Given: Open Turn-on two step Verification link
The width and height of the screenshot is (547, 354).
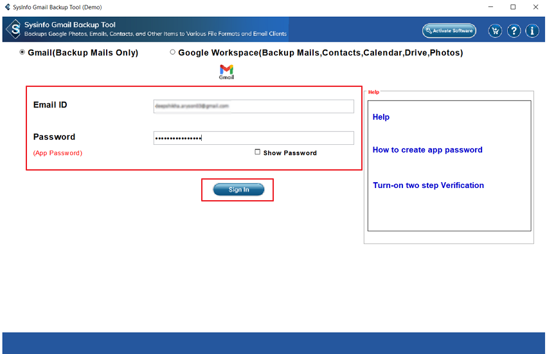Looking at the screenshot, I should [x=428, y=185].
